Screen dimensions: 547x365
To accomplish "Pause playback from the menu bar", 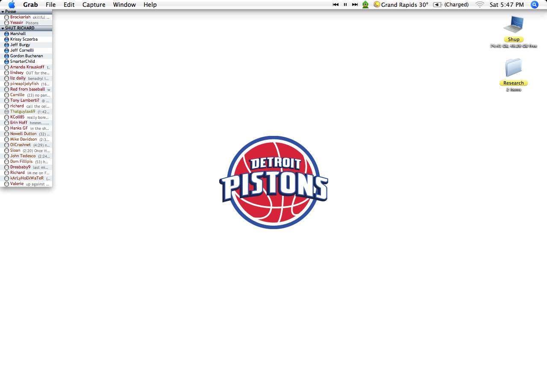I will tap(345, 5).
